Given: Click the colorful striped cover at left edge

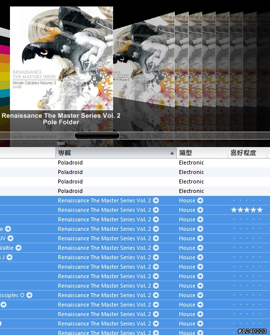Looking at the screenshot, I should pyautogui.click(x=5, y=68).
